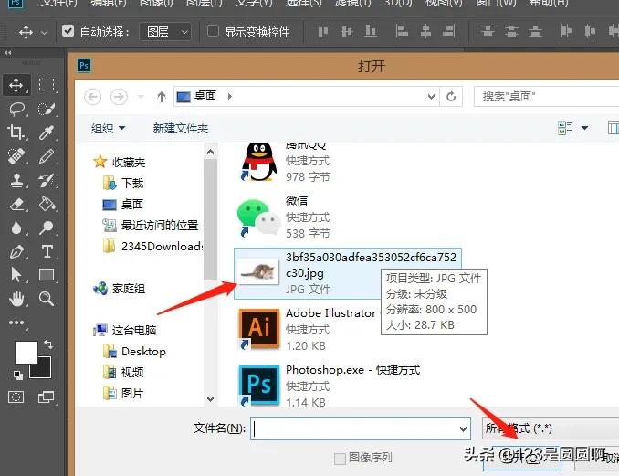Align left edges in options bar

click(402, 31)
